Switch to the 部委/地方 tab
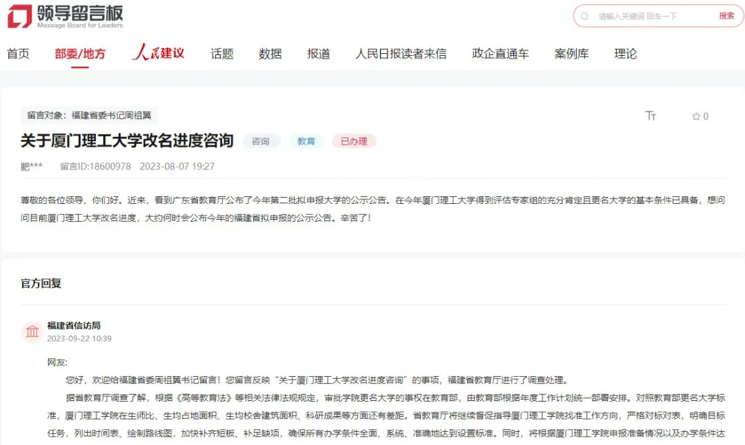 tap(81, 52)
